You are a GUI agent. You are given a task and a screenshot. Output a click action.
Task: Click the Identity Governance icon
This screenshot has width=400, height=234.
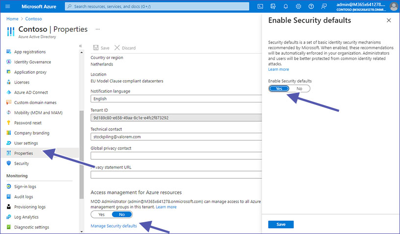(x=9, y=62)
